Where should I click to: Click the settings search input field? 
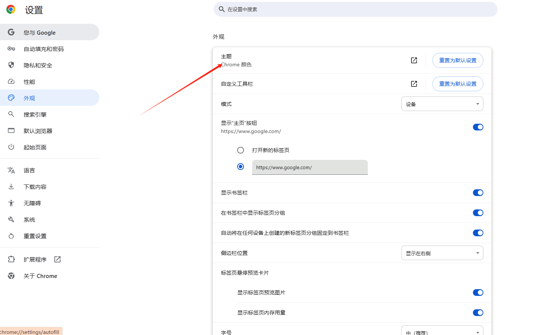[x=355, y=9]
